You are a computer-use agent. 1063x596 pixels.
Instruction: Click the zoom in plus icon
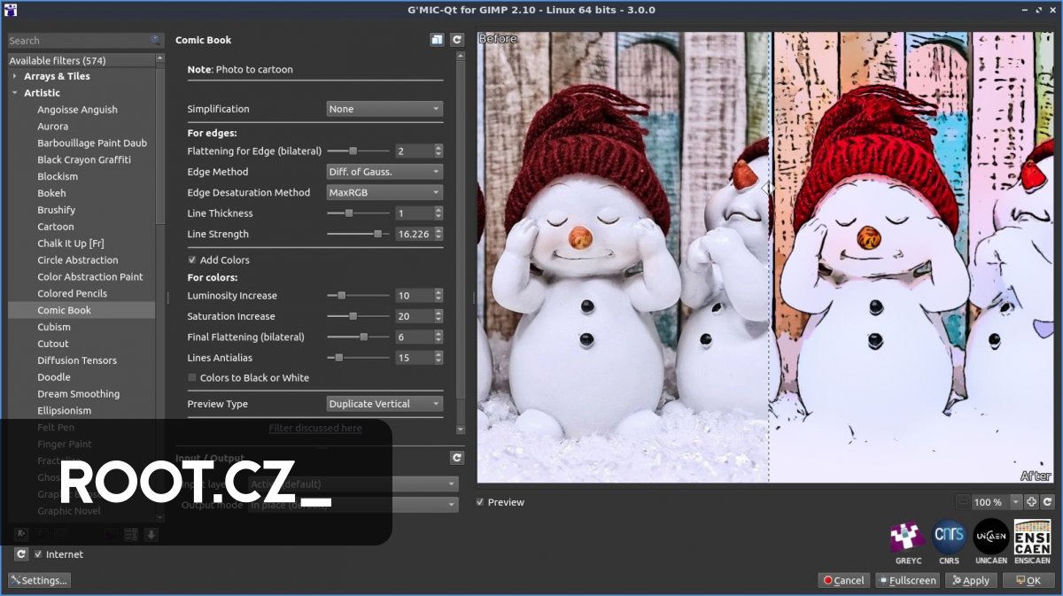point(1031,502)
